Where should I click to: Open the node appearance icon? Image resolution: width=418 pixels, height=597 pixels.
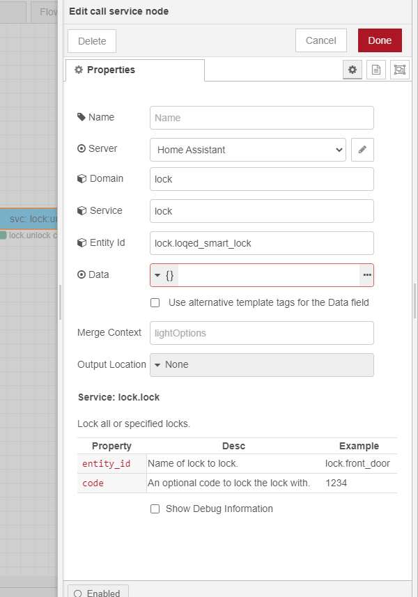coord(399,70)
